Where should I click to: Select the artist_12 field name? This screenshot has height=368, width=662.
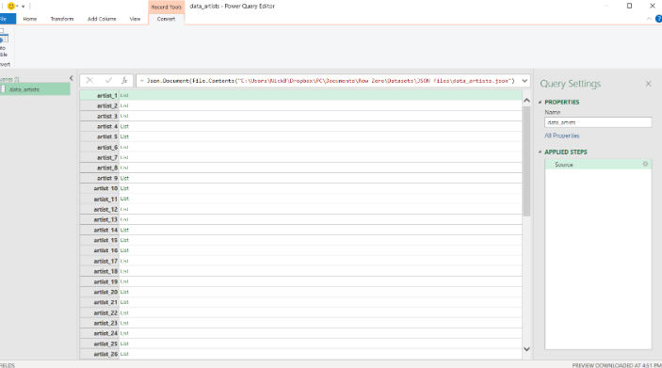pyautogui.click(x=105, y=209)
